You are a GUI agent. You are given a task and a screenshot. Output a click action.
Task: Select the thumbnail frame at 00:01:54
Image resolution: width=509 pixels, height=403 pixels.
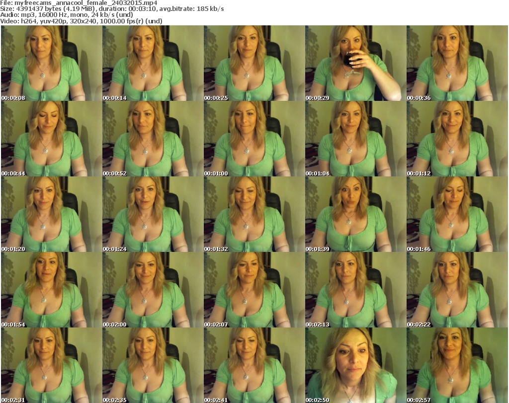point(51,290)
